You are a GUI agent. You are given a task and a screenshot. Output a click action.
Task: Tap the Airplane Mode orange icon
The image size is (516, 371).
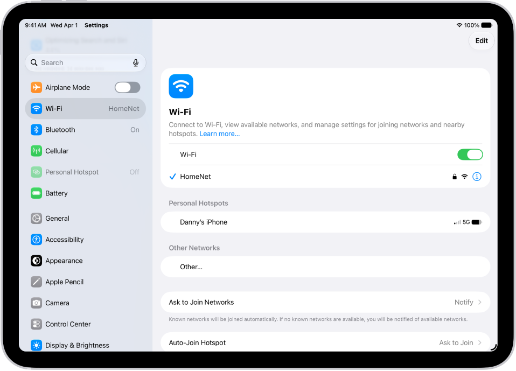tap(36, 87)
